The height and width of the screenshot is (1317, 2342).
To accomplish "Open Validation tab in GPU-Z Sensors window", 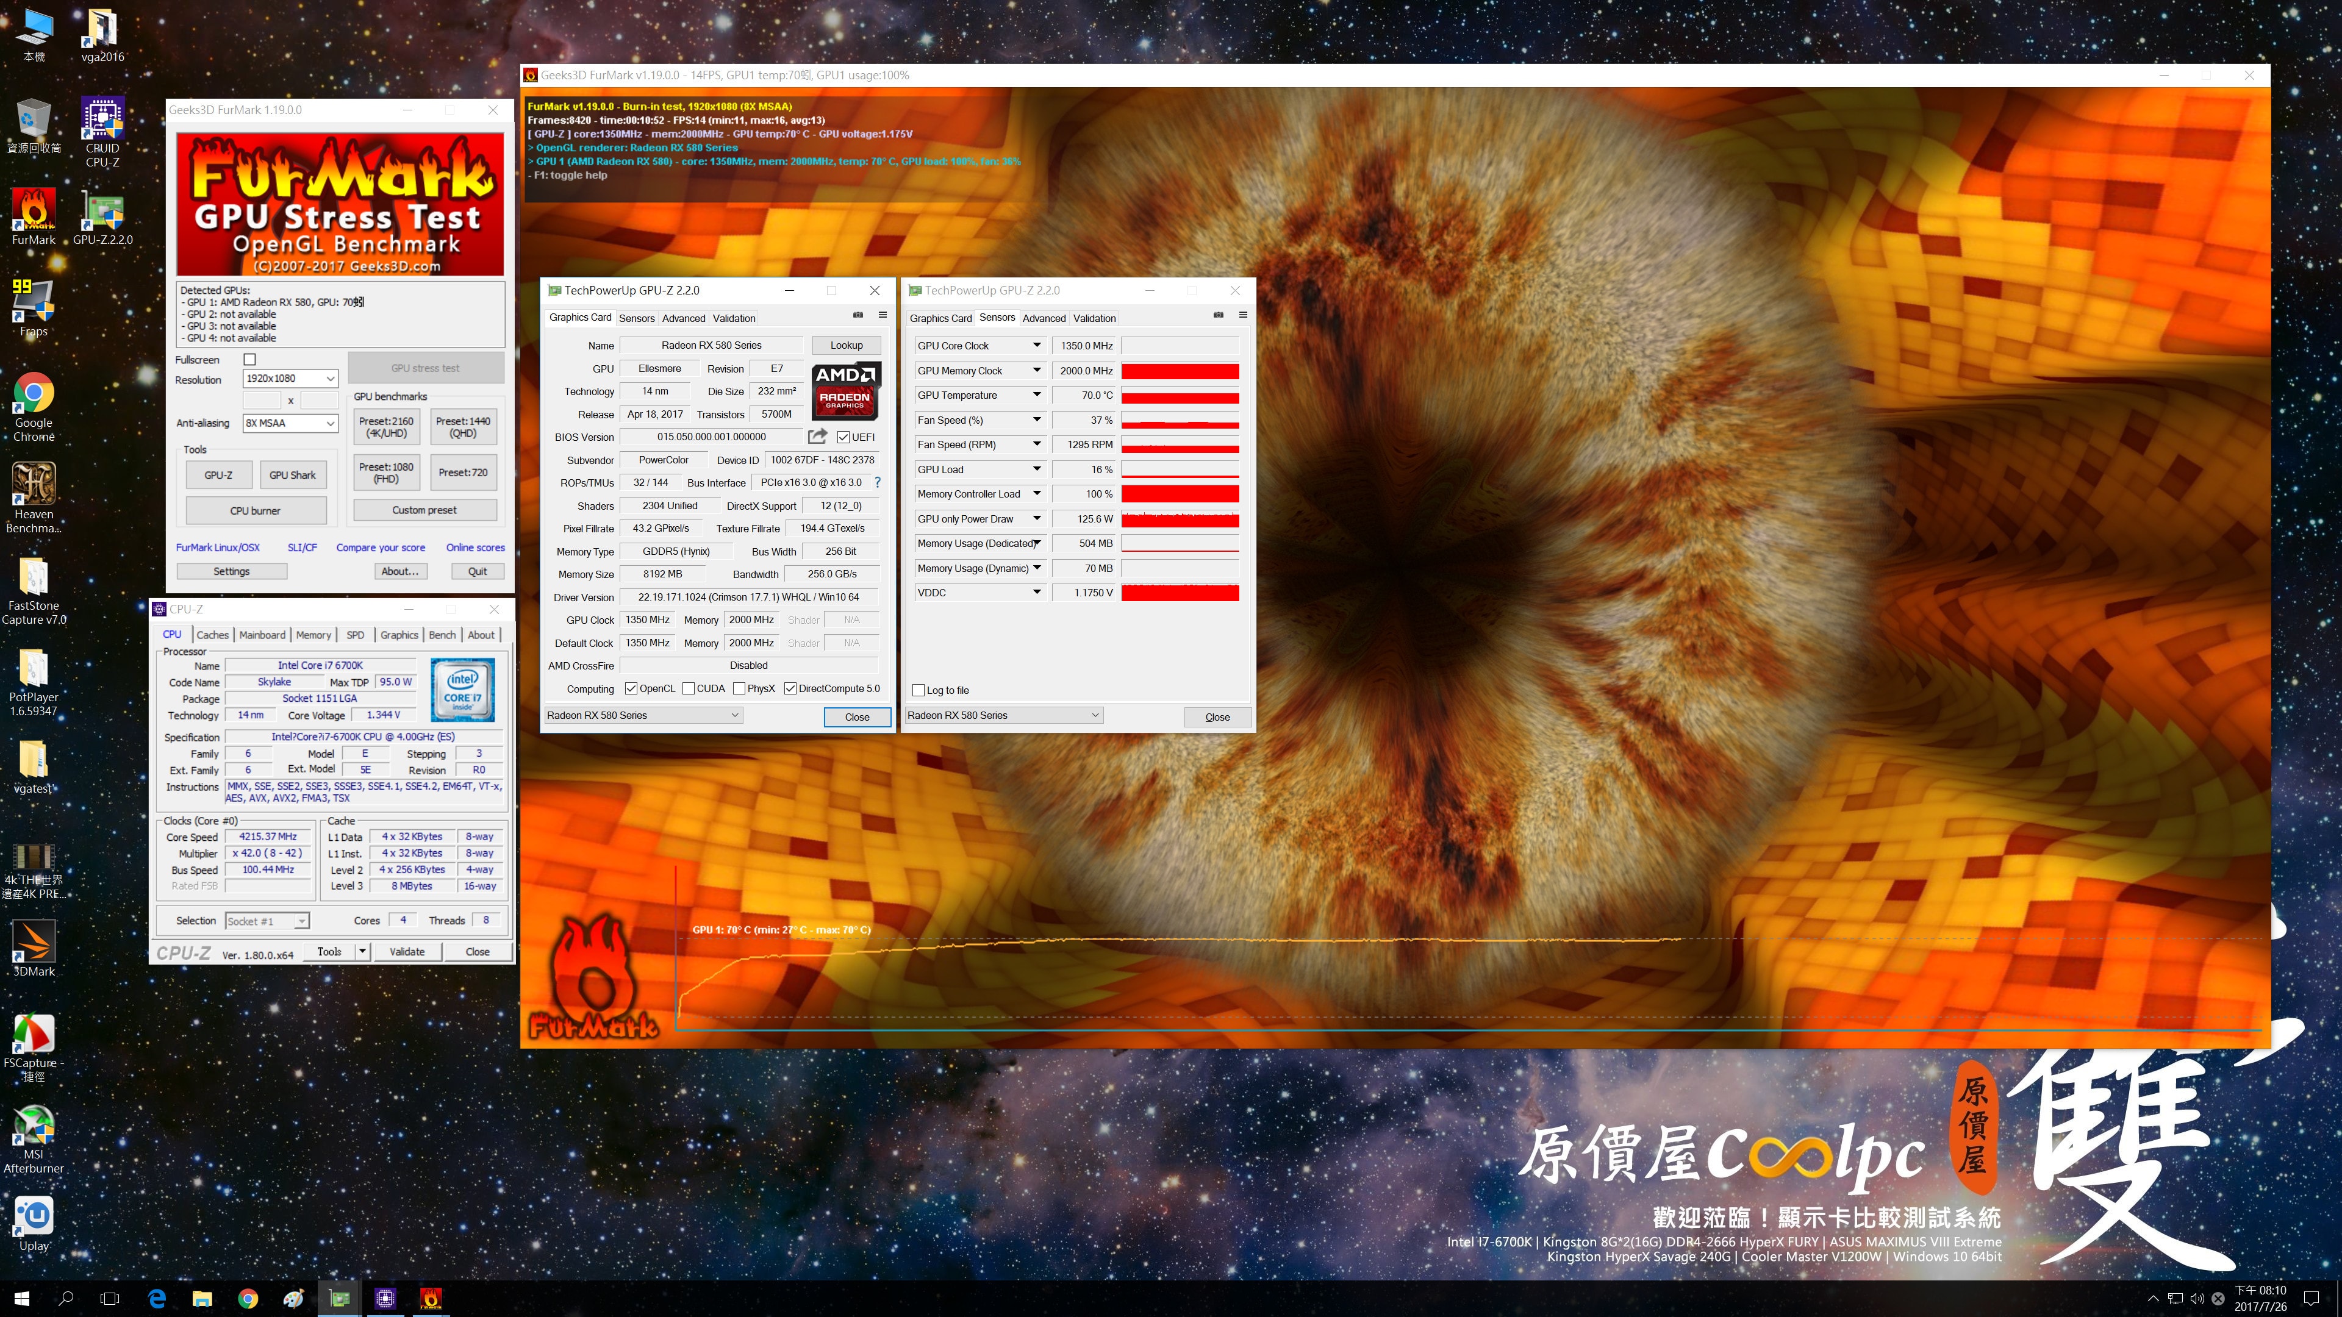I will (1095, 318).
